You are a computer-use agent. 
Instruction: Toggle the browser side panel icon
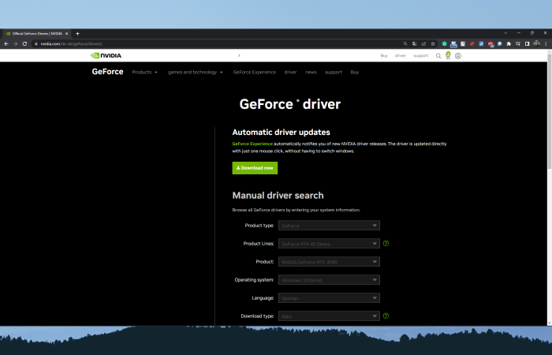click(x=527, y=43)
